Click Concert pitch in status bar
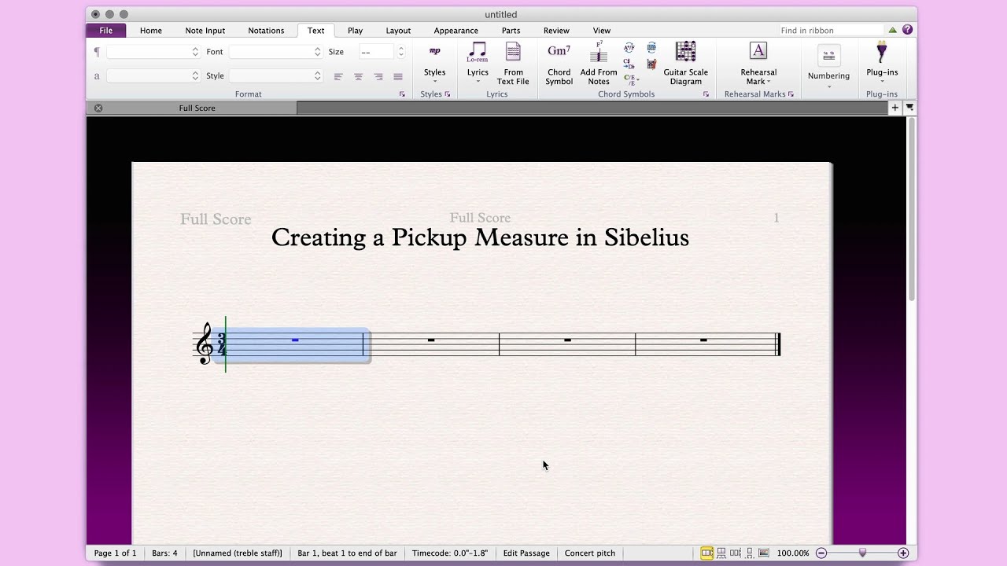Image resolution: width=1007 pixels, height=566 pixels. (590, 553)
